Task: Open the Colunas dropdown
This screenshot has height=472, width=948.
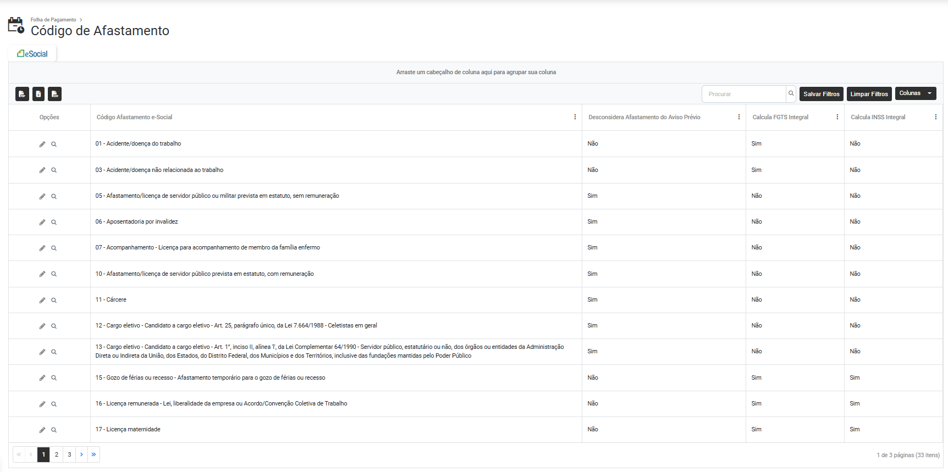Action: pyautogui.click(x=915, y=93)
